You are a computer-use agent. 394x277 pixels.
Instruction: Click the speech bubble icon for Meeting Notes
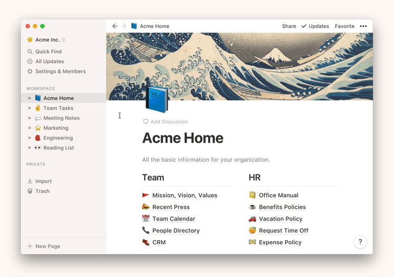[x=38, y=118]
